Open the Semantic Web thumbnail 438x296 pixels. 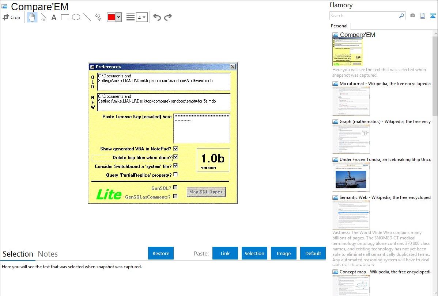[351, 215]
